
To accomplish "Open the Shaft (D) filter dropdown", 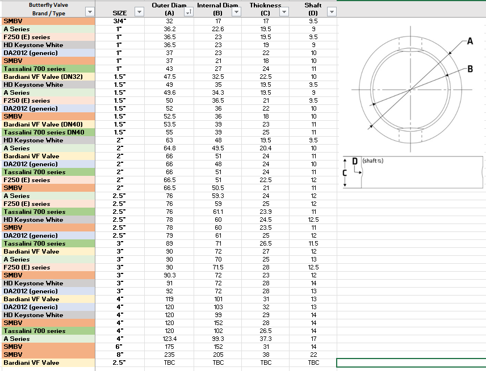I will pos(332,12).
